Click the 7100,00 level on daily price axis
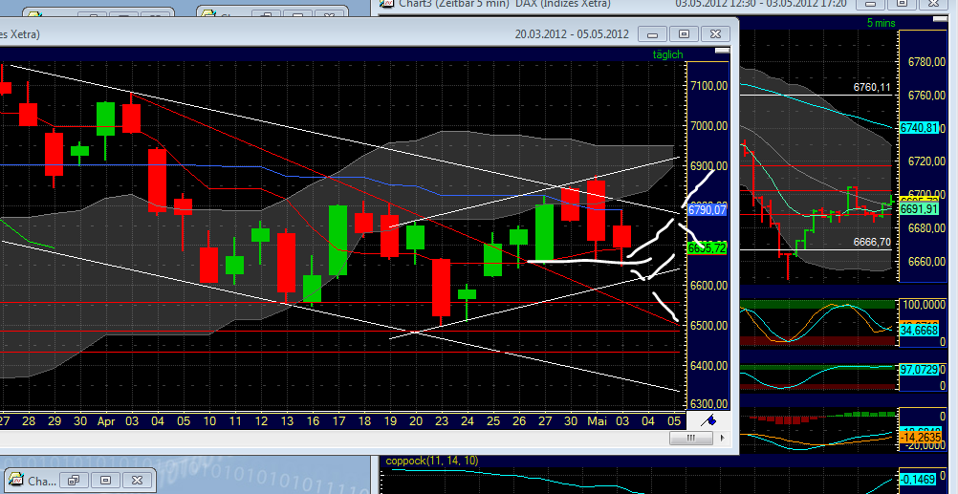The width and height of the screenshot is (958, 494). (x=708, y=86)
